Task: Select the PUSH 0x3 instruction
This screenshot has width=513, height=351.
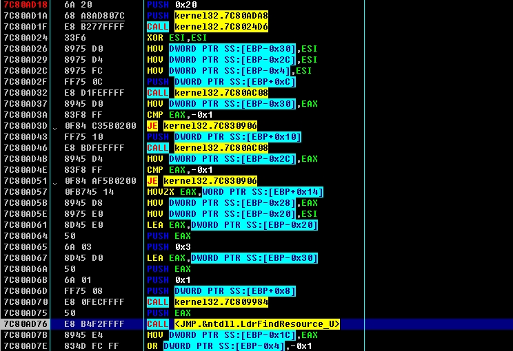Action: tap(169, 247)
